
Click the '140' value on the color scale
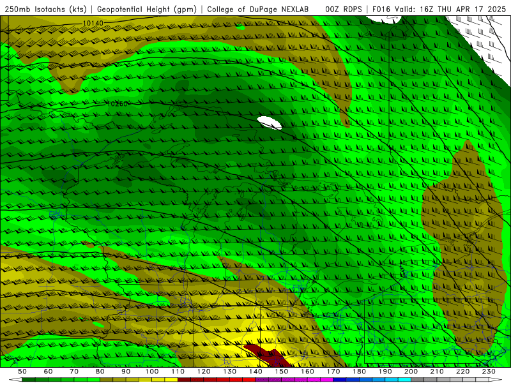click(256, 372)
